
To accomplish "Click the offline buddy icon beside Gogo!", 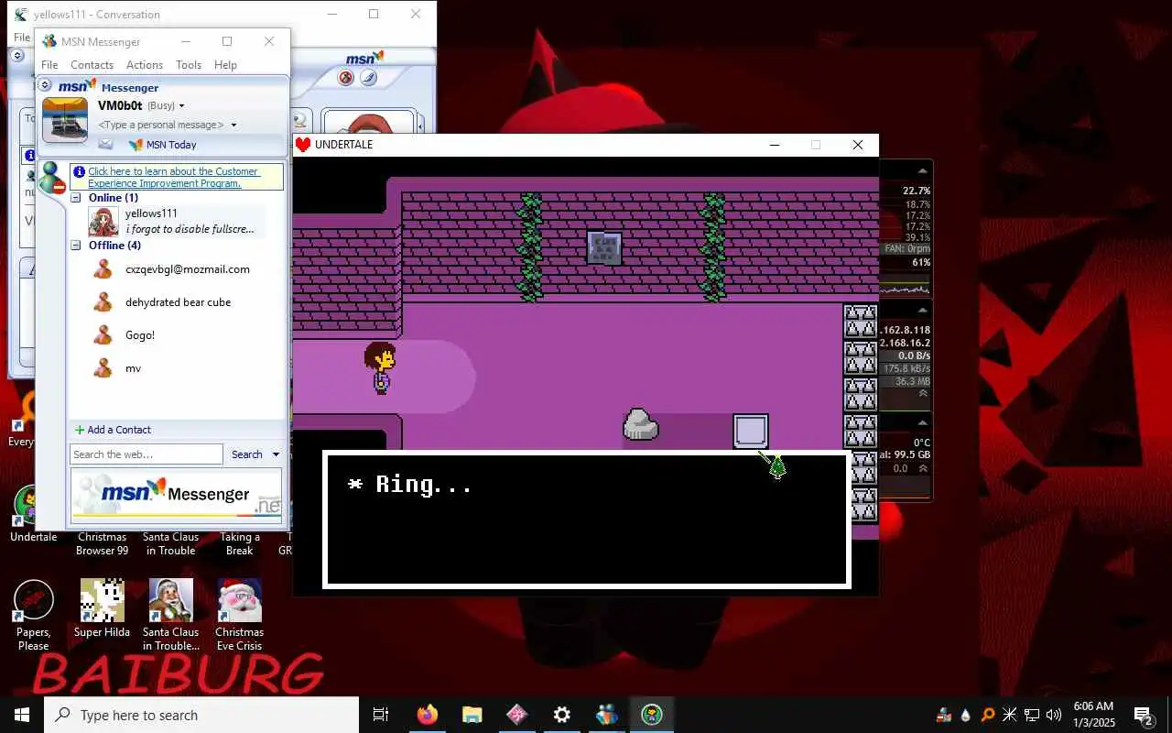I will click(x=103, y=334).
